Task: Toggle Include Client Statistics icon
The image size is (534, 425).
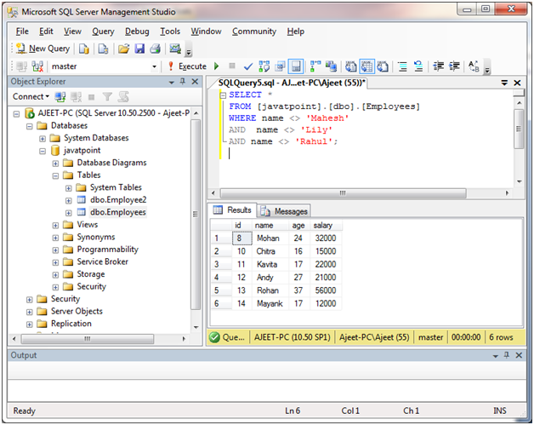Action: [331, 66]
